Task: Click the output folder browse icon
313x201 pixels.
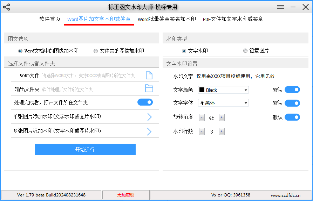Action: pos(149,88)
